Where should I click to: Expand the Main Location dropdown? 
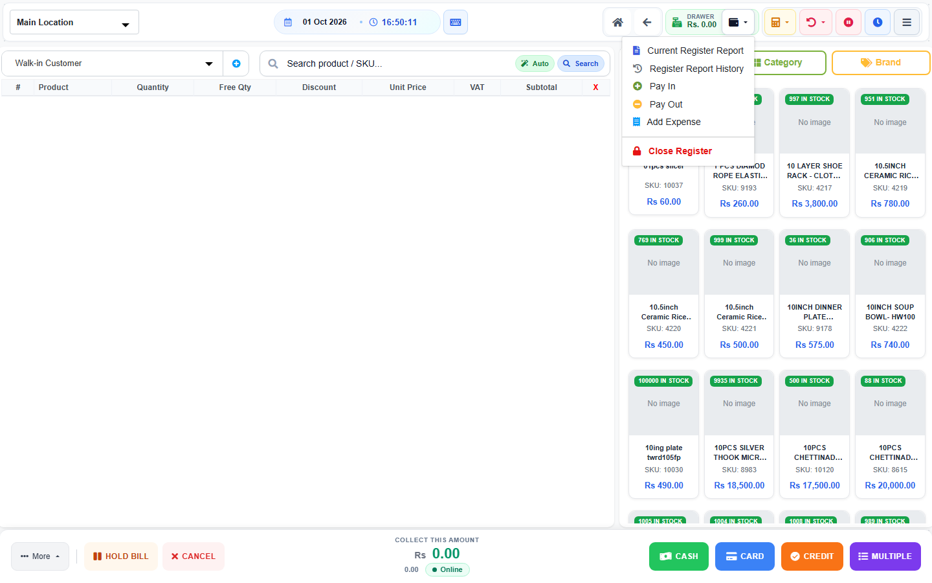(x=74, y=22)
